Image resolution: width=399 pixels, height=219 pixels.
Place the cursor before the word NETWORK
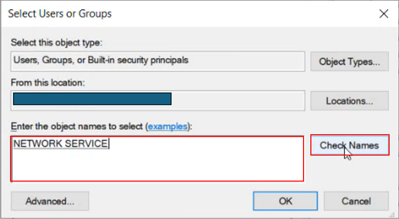(13, 144)
